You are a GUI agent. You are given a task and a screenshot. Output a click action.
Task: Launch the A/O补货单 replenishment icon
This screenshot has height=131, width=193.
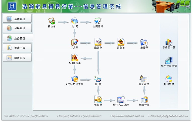click(x=75, y=58)
